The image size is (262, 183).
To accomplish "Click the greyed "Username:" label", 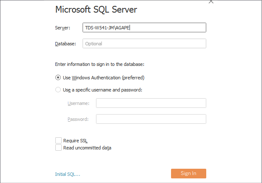I will coord(78,103).
